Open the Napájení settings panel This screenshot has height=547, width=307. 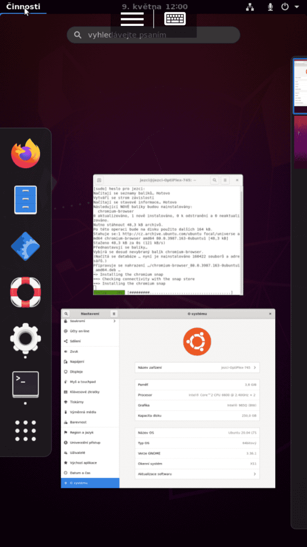click(x=90, y=361)
